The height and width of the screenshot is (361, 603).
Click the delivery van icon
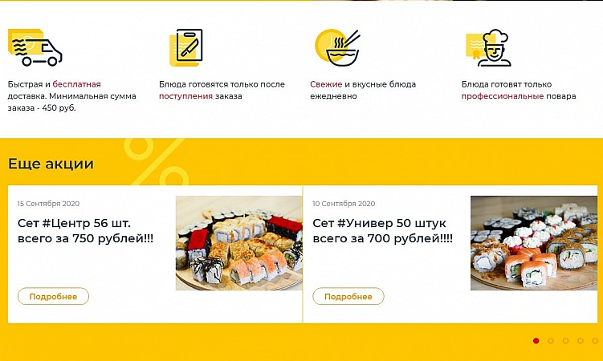coord(35,47)
